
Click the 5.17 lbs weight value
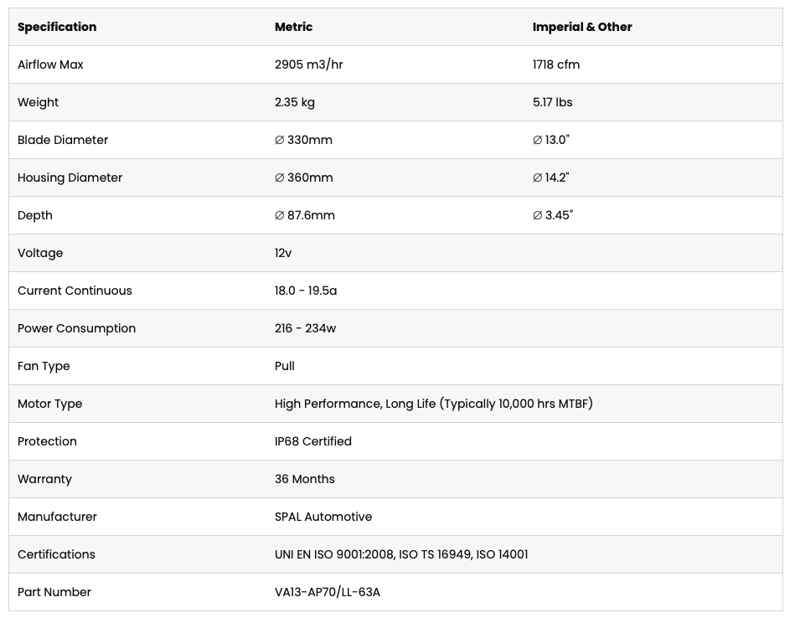click(552, 102)
